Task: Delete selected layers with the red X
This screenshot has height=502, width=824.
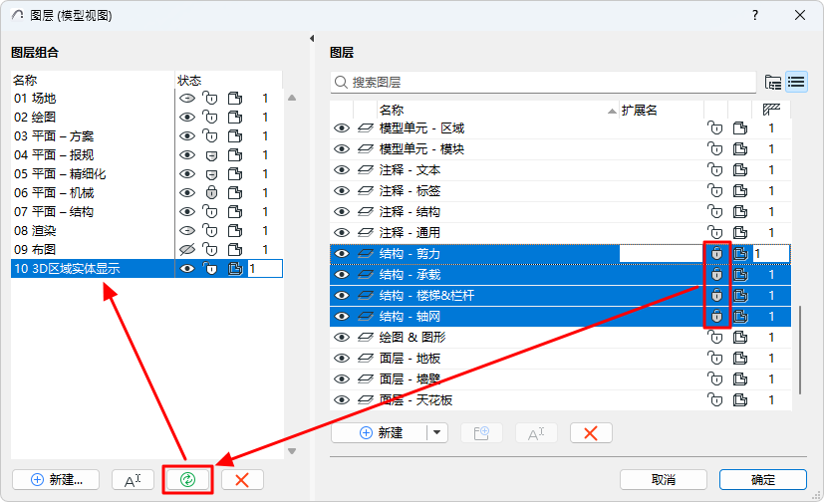Action: click(x=591, y=433)
